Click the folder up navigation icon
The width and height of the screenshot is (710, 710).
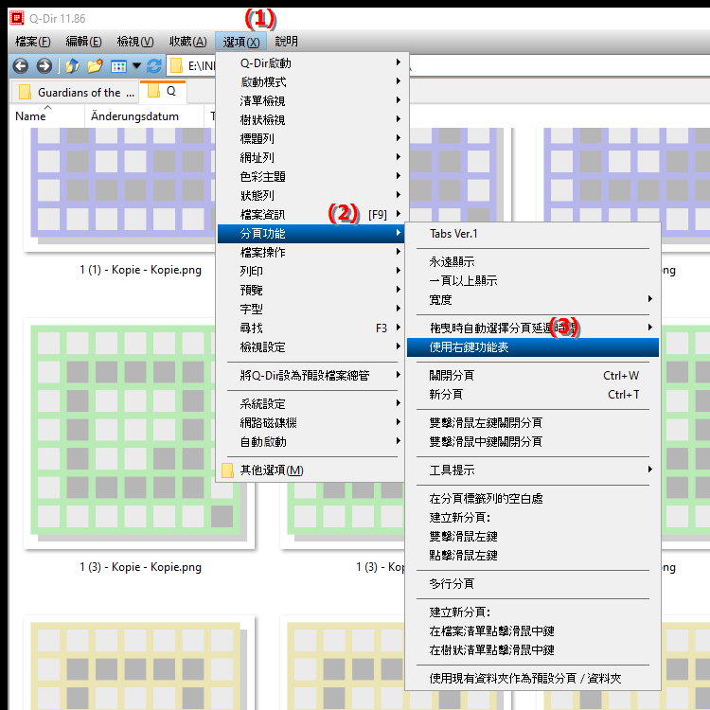pos(72,66)
